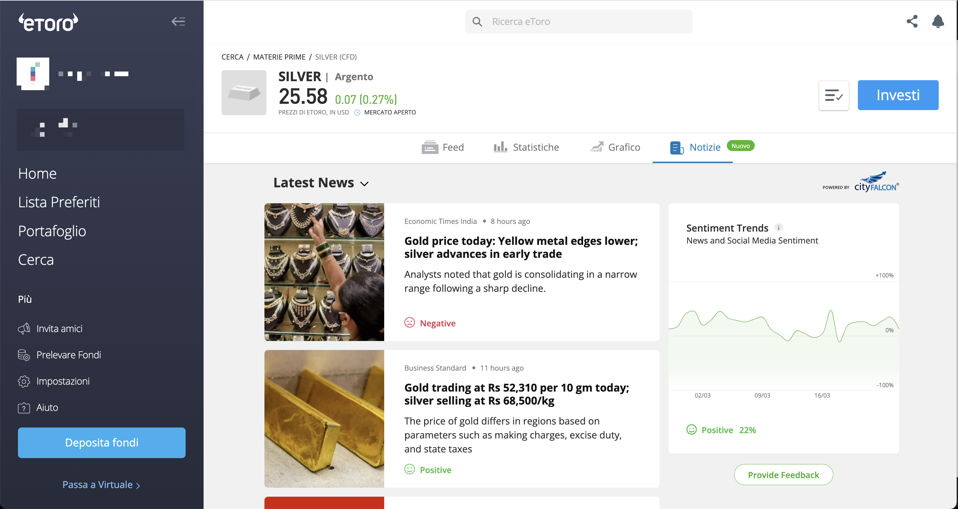Click Provide Feedback button
The height and width of the screenshot is (509, 958).
[783, 475]
